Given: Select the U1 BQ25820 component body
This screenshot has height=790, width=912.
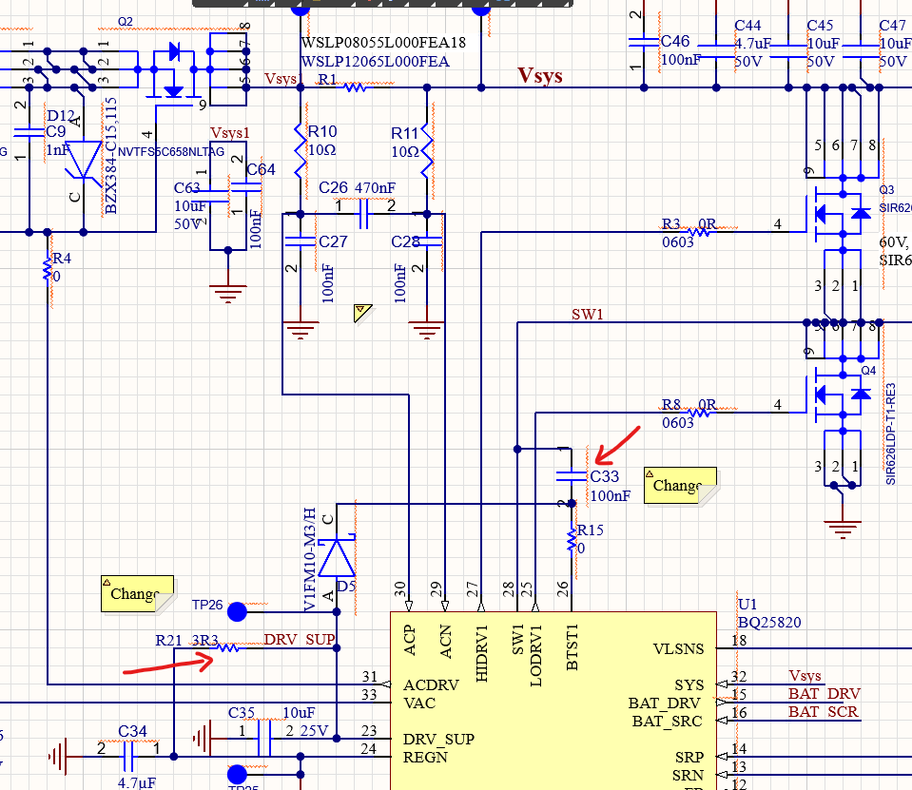Looking at the screenshot, I should (553, 701).
